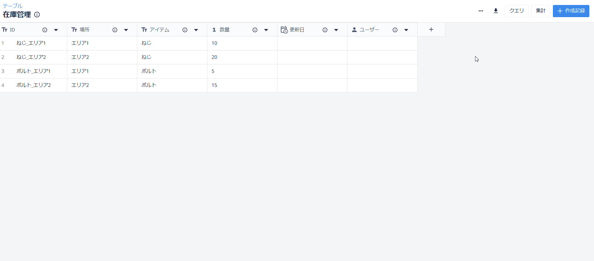
Task: Expand the 場所 column dropdown arrow
Action: (x=126, y=30)
